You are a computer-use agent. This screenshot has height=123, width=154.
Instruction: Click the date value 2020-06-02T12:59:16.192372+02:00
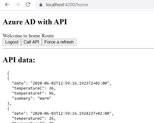click(x=70, y=83)
